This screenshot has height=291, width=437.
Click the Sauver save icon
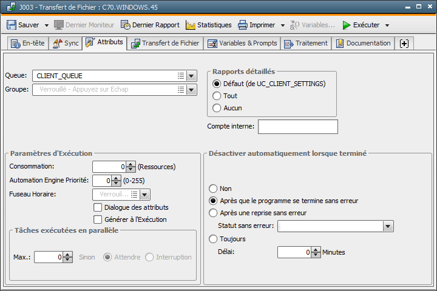click(12, 25)
